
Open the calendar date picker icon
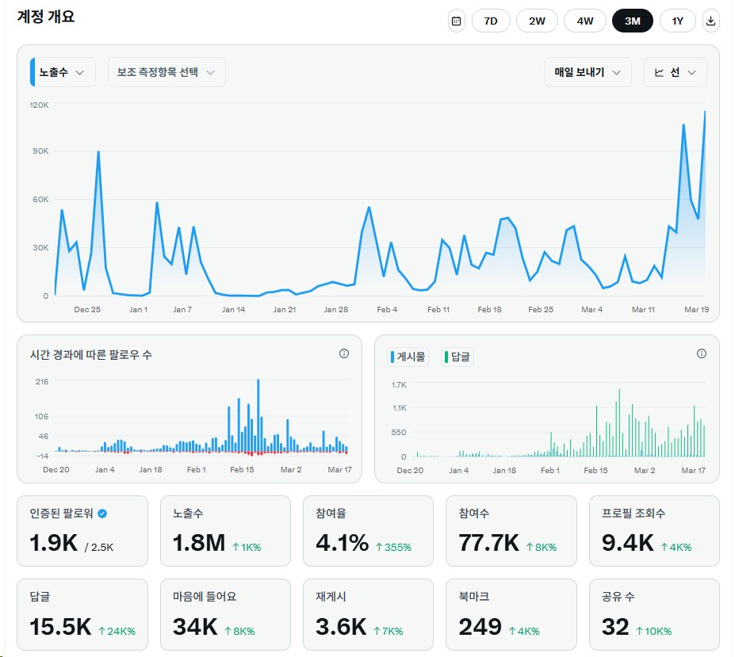(456, 21)
